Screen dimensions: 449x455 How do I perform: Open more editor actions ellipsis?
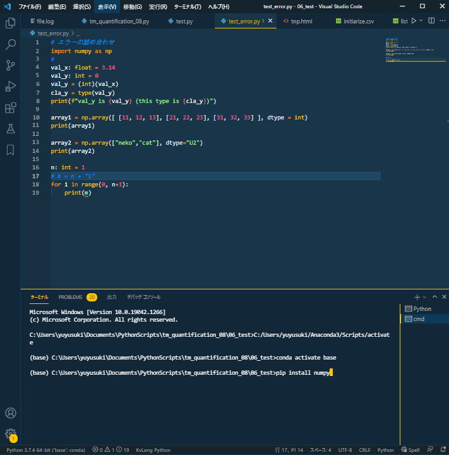coord(442,21)
